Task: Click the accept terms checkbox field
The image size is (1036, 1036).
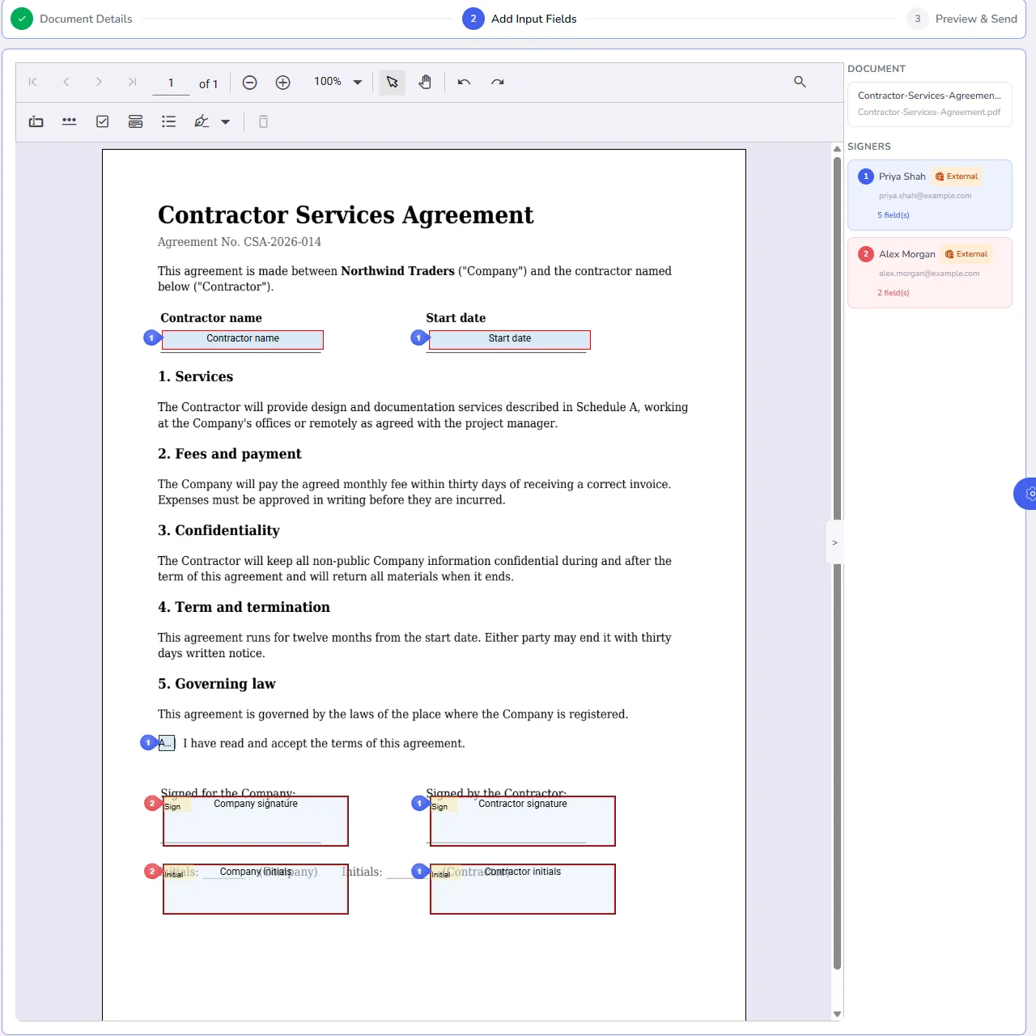Action: point(167,743)
